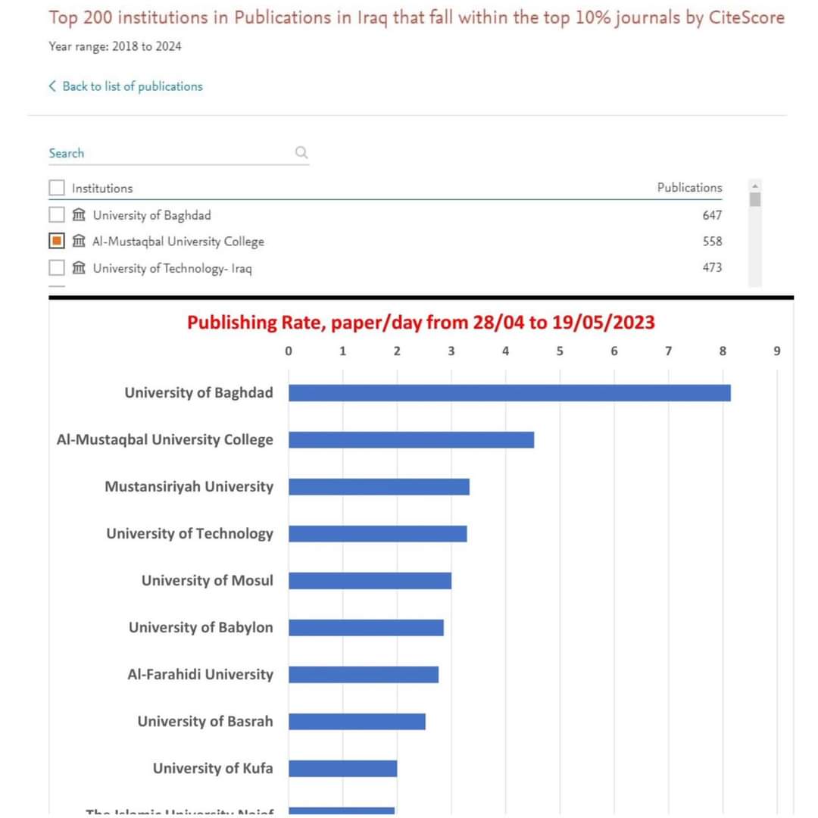Click Al-Mustaqbal University College name in list
818x818 pixels.
coord(179,242)
